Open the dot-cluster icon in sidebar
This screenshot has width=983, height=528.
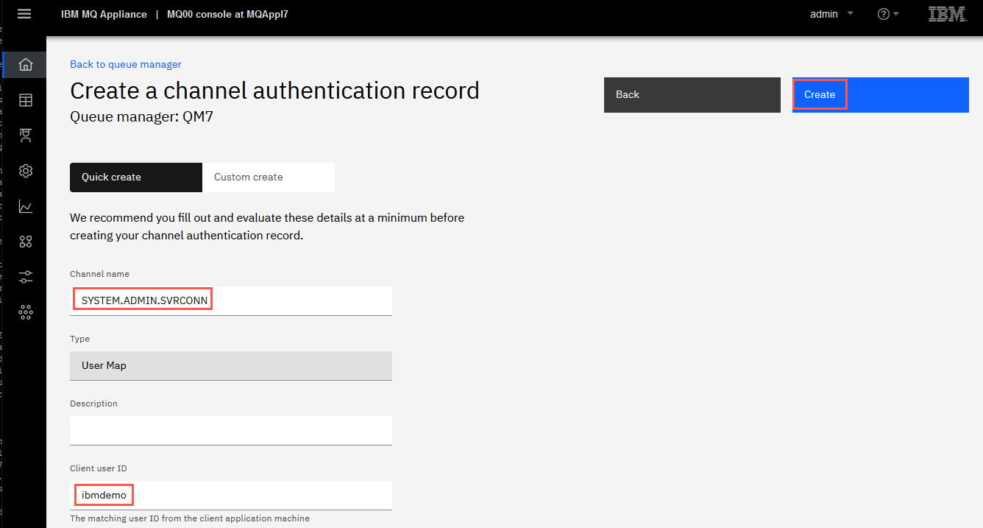pyautogui.click(x=26, y=312)
